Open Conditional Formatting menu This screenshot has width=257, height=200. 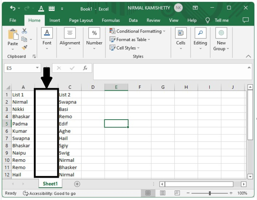coord(137,31)
